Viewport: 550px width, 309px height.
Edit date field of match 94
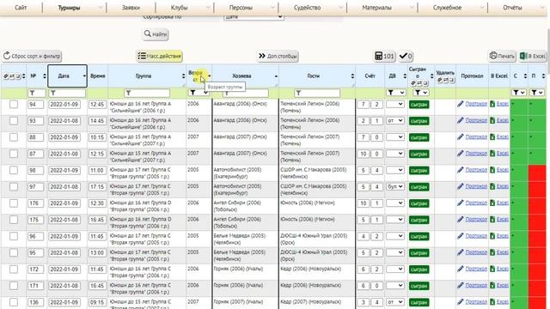pos(64,105)
